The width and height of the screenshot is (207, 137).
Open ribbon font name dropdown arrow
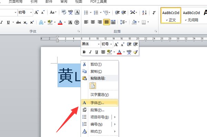[15, 12]
